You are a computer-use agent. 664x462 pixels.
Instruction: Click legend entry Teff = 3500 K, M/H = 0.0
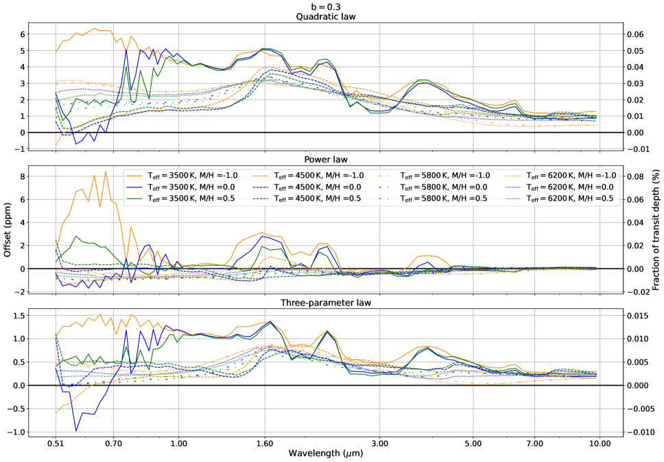pos(181,187)
